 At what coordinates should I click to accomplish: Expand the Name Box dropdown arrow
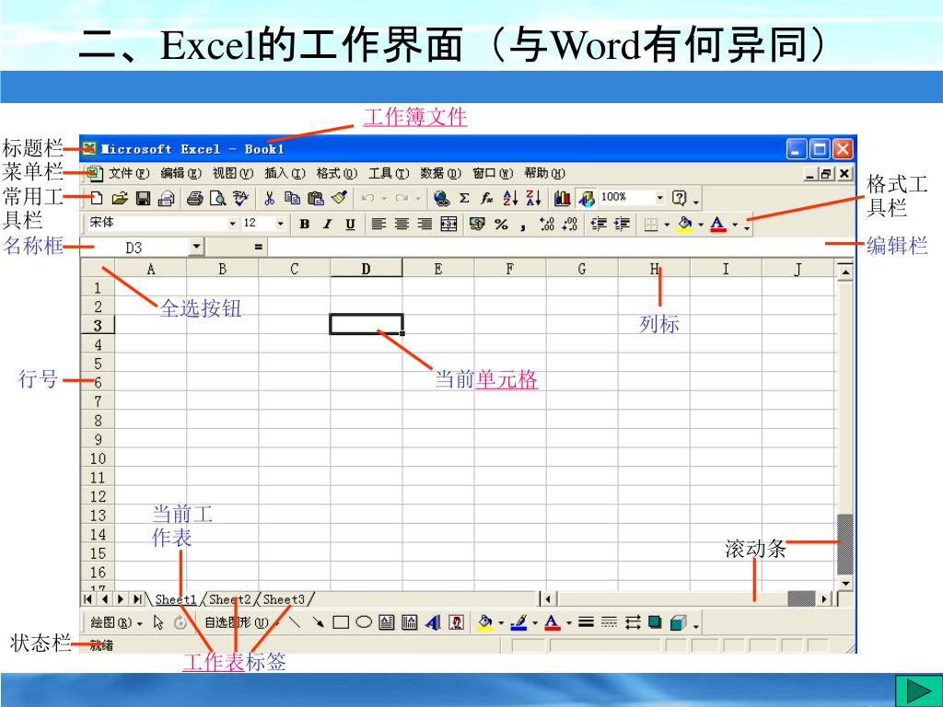coord(196,247)
